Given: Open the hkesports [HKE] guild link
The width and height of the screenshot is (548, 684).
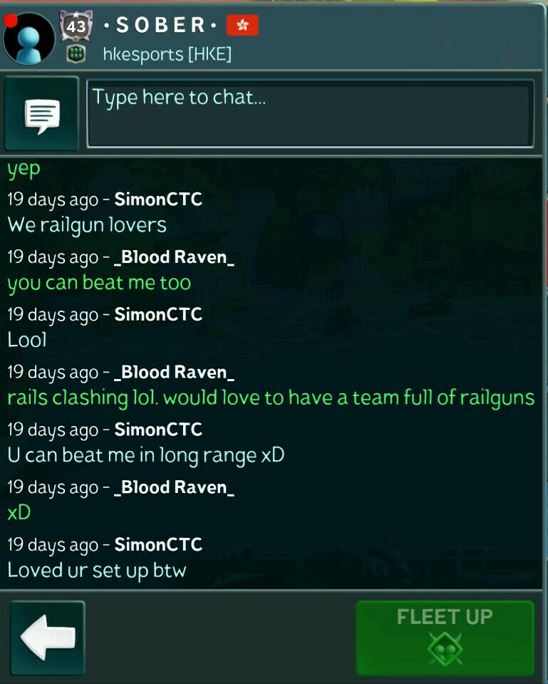Looking at the screenshot, I should tap(167, 54).
